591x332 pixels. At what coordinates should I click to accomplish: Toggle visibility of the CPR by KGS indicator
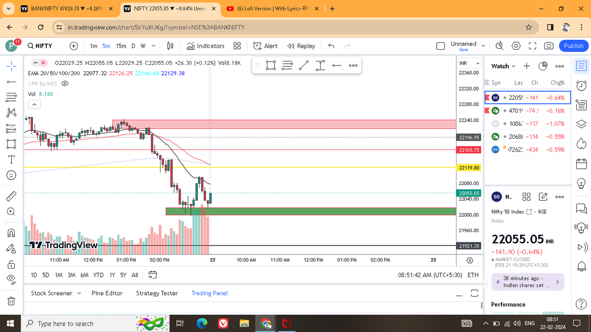click(x=64, y=83)
